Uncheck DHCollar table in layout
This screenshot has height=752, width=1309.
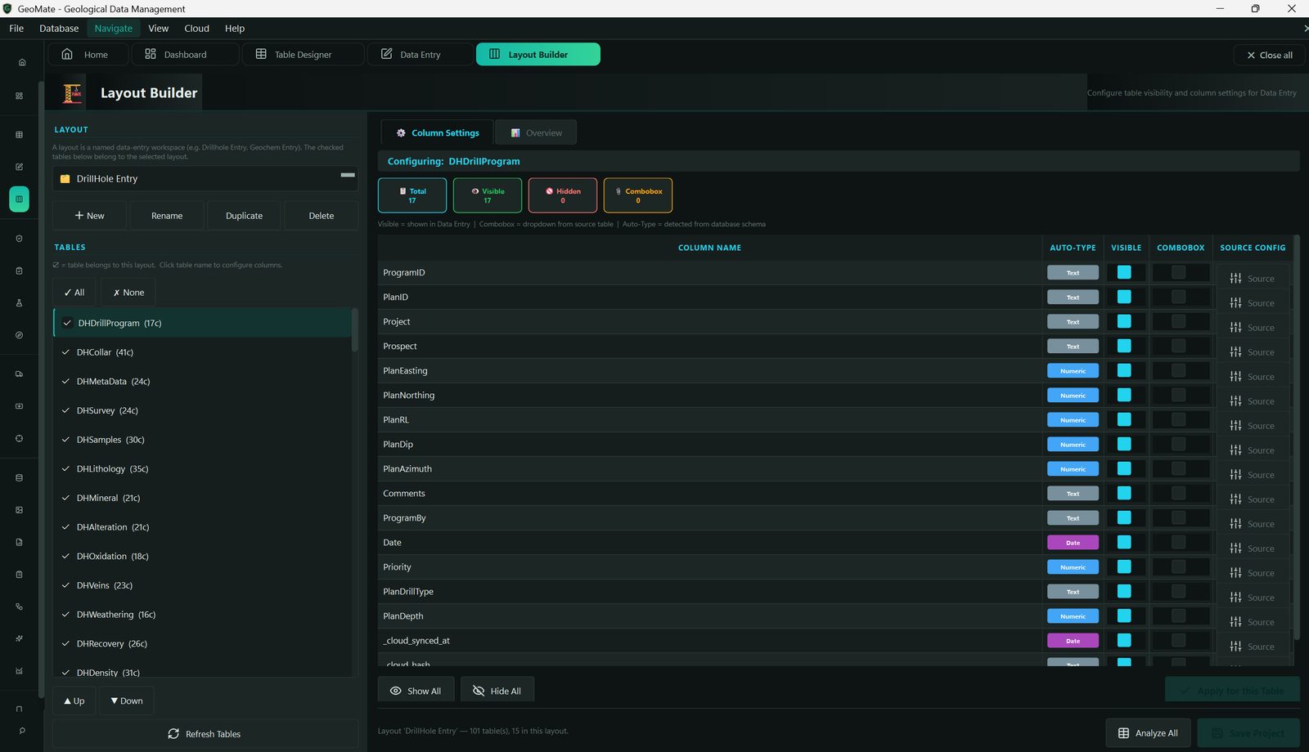(x=65, y=352)
